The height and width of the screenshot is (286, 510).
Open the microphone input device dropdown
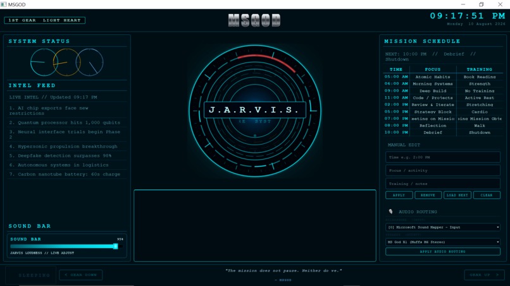443,227
